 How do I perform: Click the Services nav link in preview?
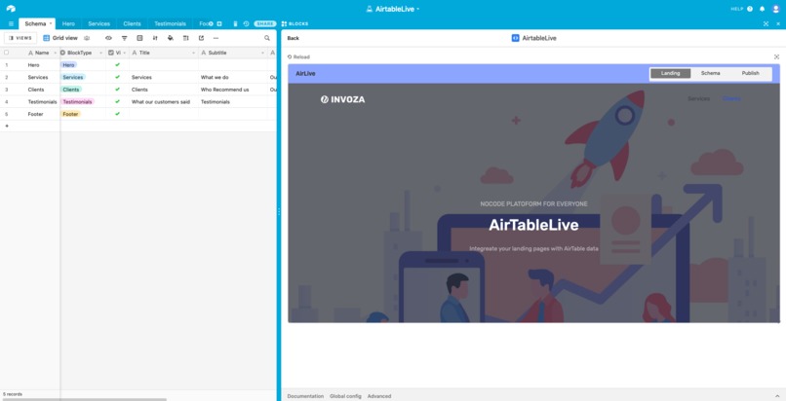point(699,98)
